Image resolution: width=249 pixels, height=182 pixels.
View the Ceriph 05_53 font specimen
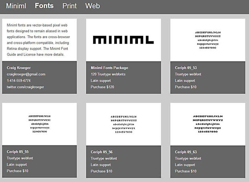pos(208,40)
